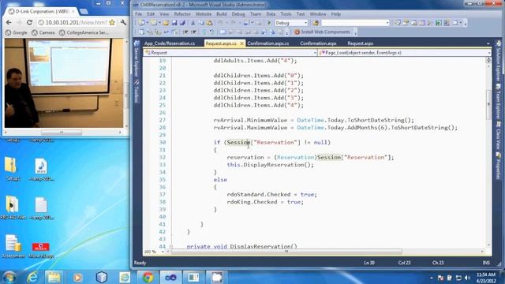Click the Toggle bookmark icon in text toolbar
Screen dimensions: 505x284
click(223, 32)
